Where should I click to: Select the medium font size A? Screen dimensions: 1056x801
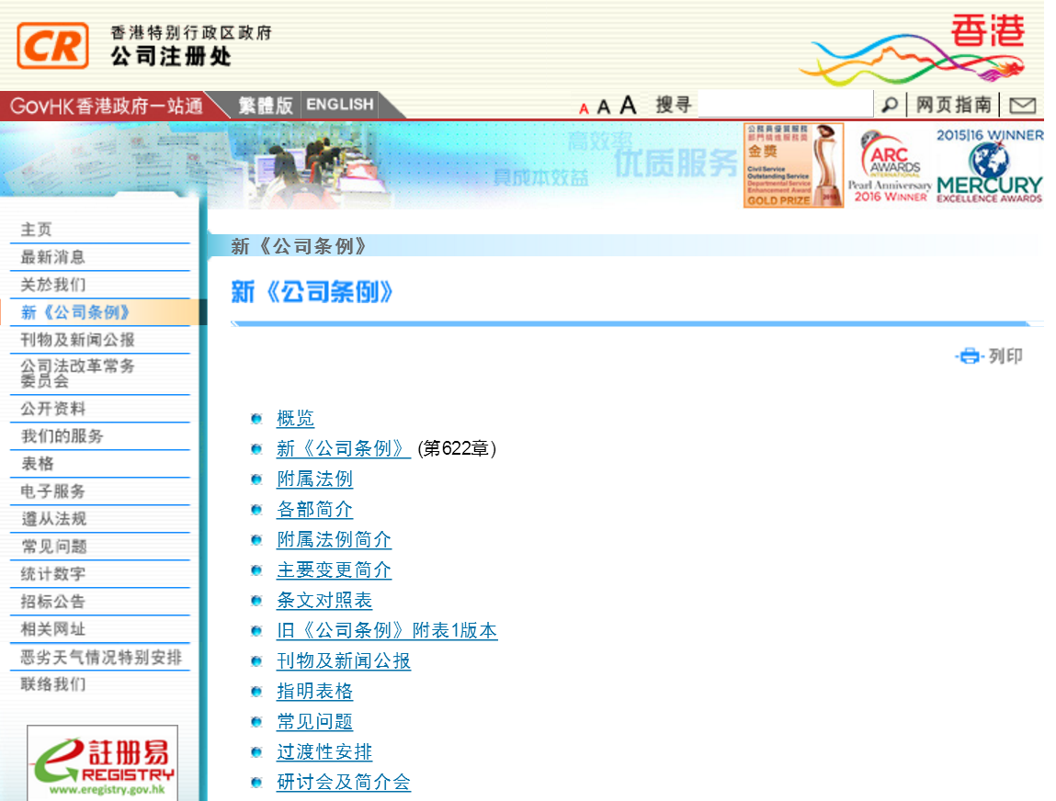tap(603, 105)
